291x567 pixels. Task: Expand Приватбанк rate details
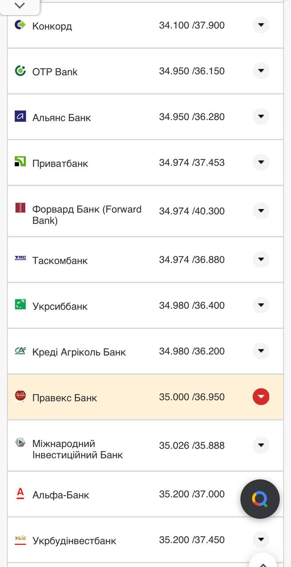[261, 162]
